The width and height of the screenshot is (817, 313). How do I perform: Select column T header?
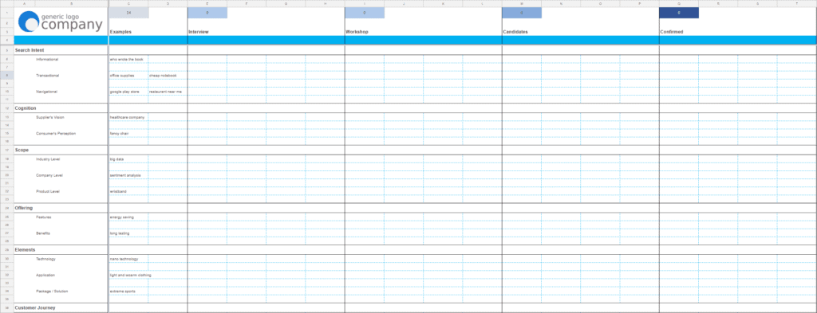(797, 3)
